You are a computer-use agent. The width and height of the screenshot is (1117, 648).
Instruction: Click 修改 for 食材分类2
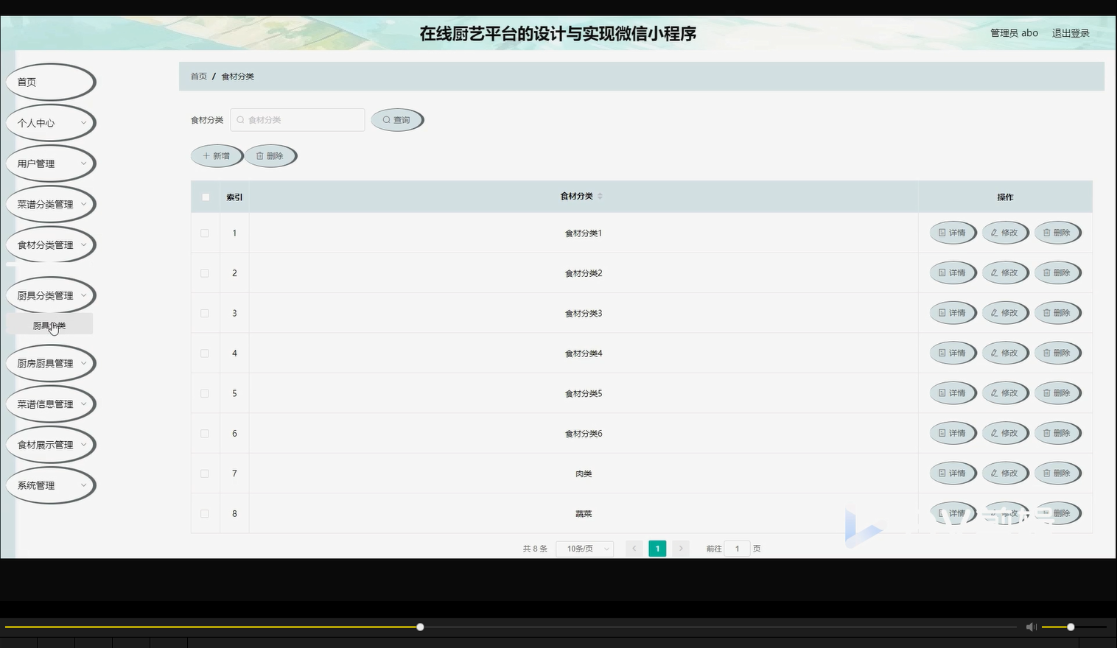click(x=1005, y=272)
